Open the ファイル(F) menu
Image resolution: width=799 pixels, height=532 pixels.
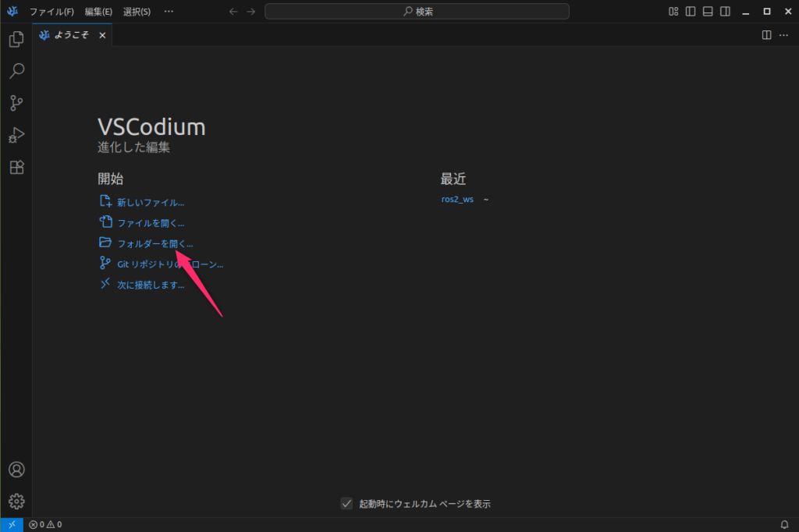click(51, 12)
